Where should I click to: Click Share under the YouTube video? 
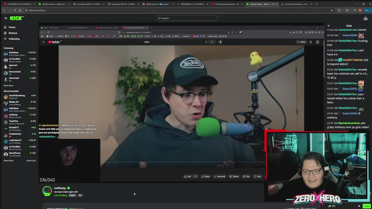click(205, 176)
